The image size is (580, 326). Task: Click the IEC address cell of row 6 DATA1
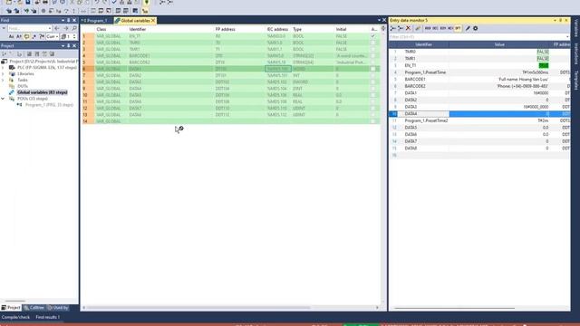click(x=278, y=69)
